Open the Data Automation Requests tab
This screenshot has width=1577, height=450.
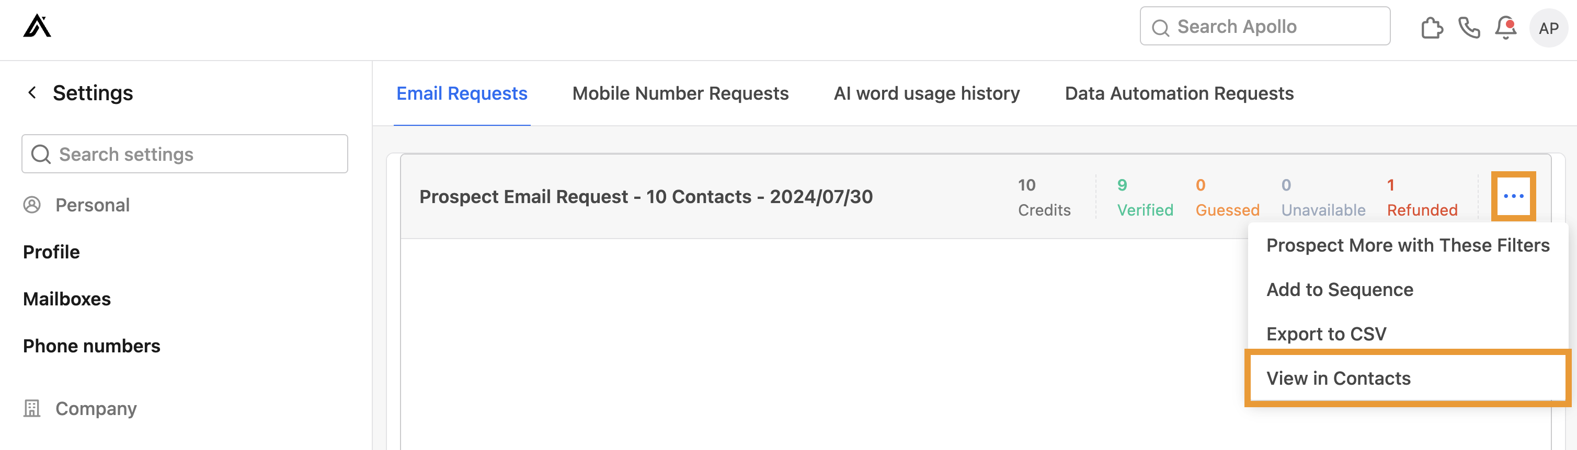click(x=1179, y=93)
